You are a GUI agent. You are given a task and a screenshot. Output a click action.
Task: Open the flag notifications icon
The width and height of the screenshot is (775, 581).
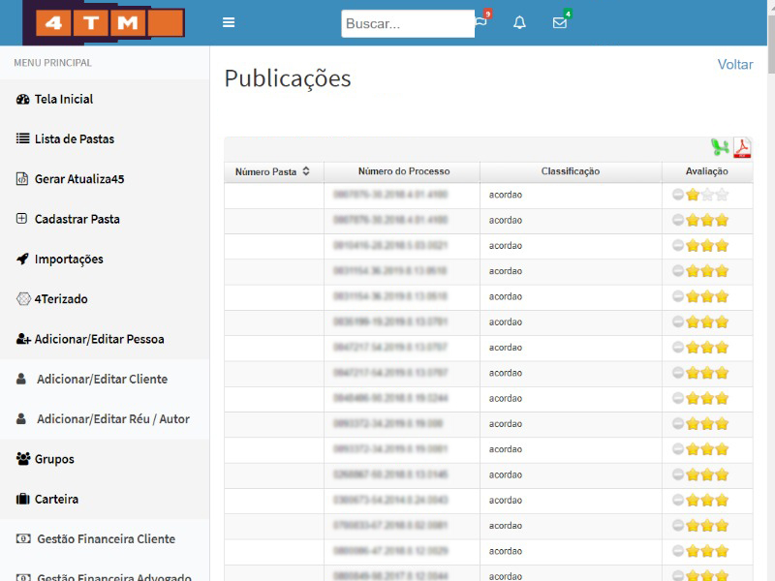pos(480,23)
